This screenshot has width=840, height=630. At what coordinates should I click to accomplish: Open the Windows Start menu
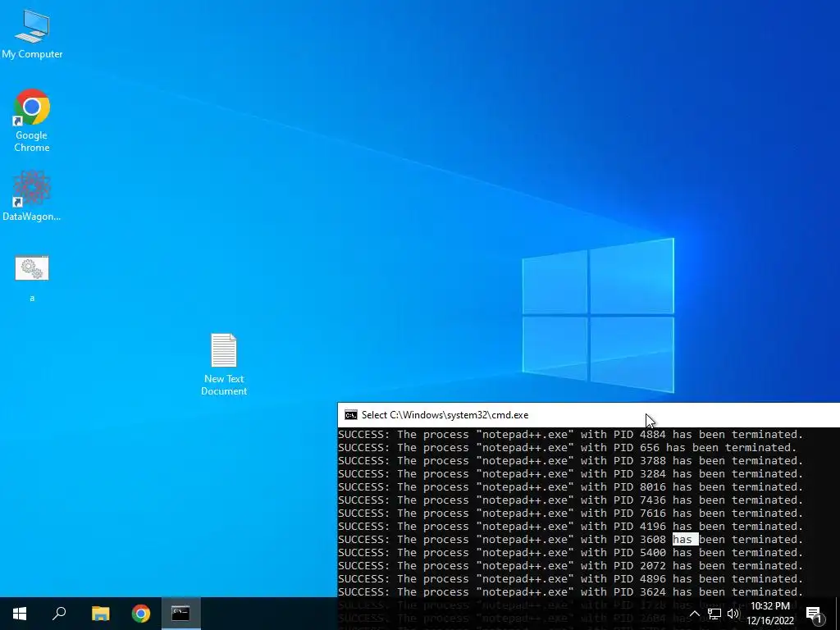click(20, 614)
